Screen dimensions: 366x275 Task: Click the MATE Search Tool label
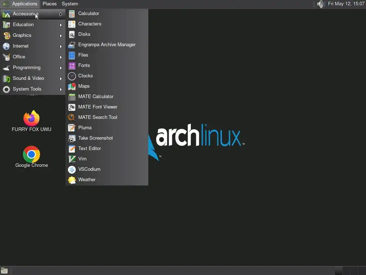98,117
